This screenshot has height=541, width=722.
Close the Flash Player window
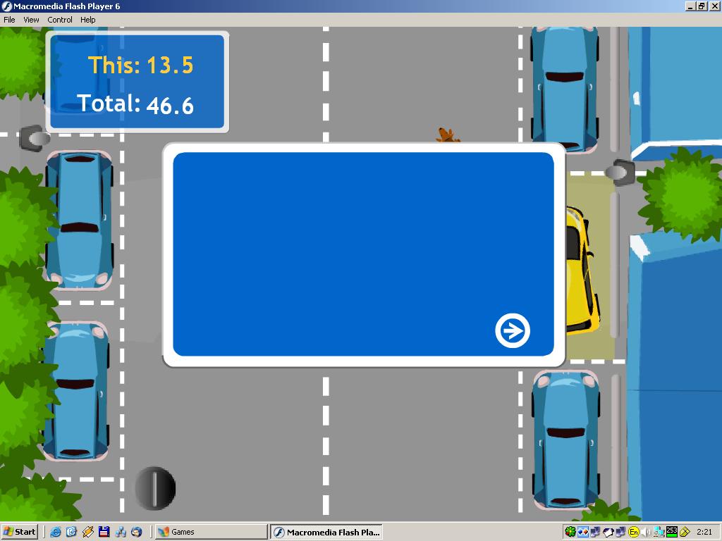pos(714,6)
